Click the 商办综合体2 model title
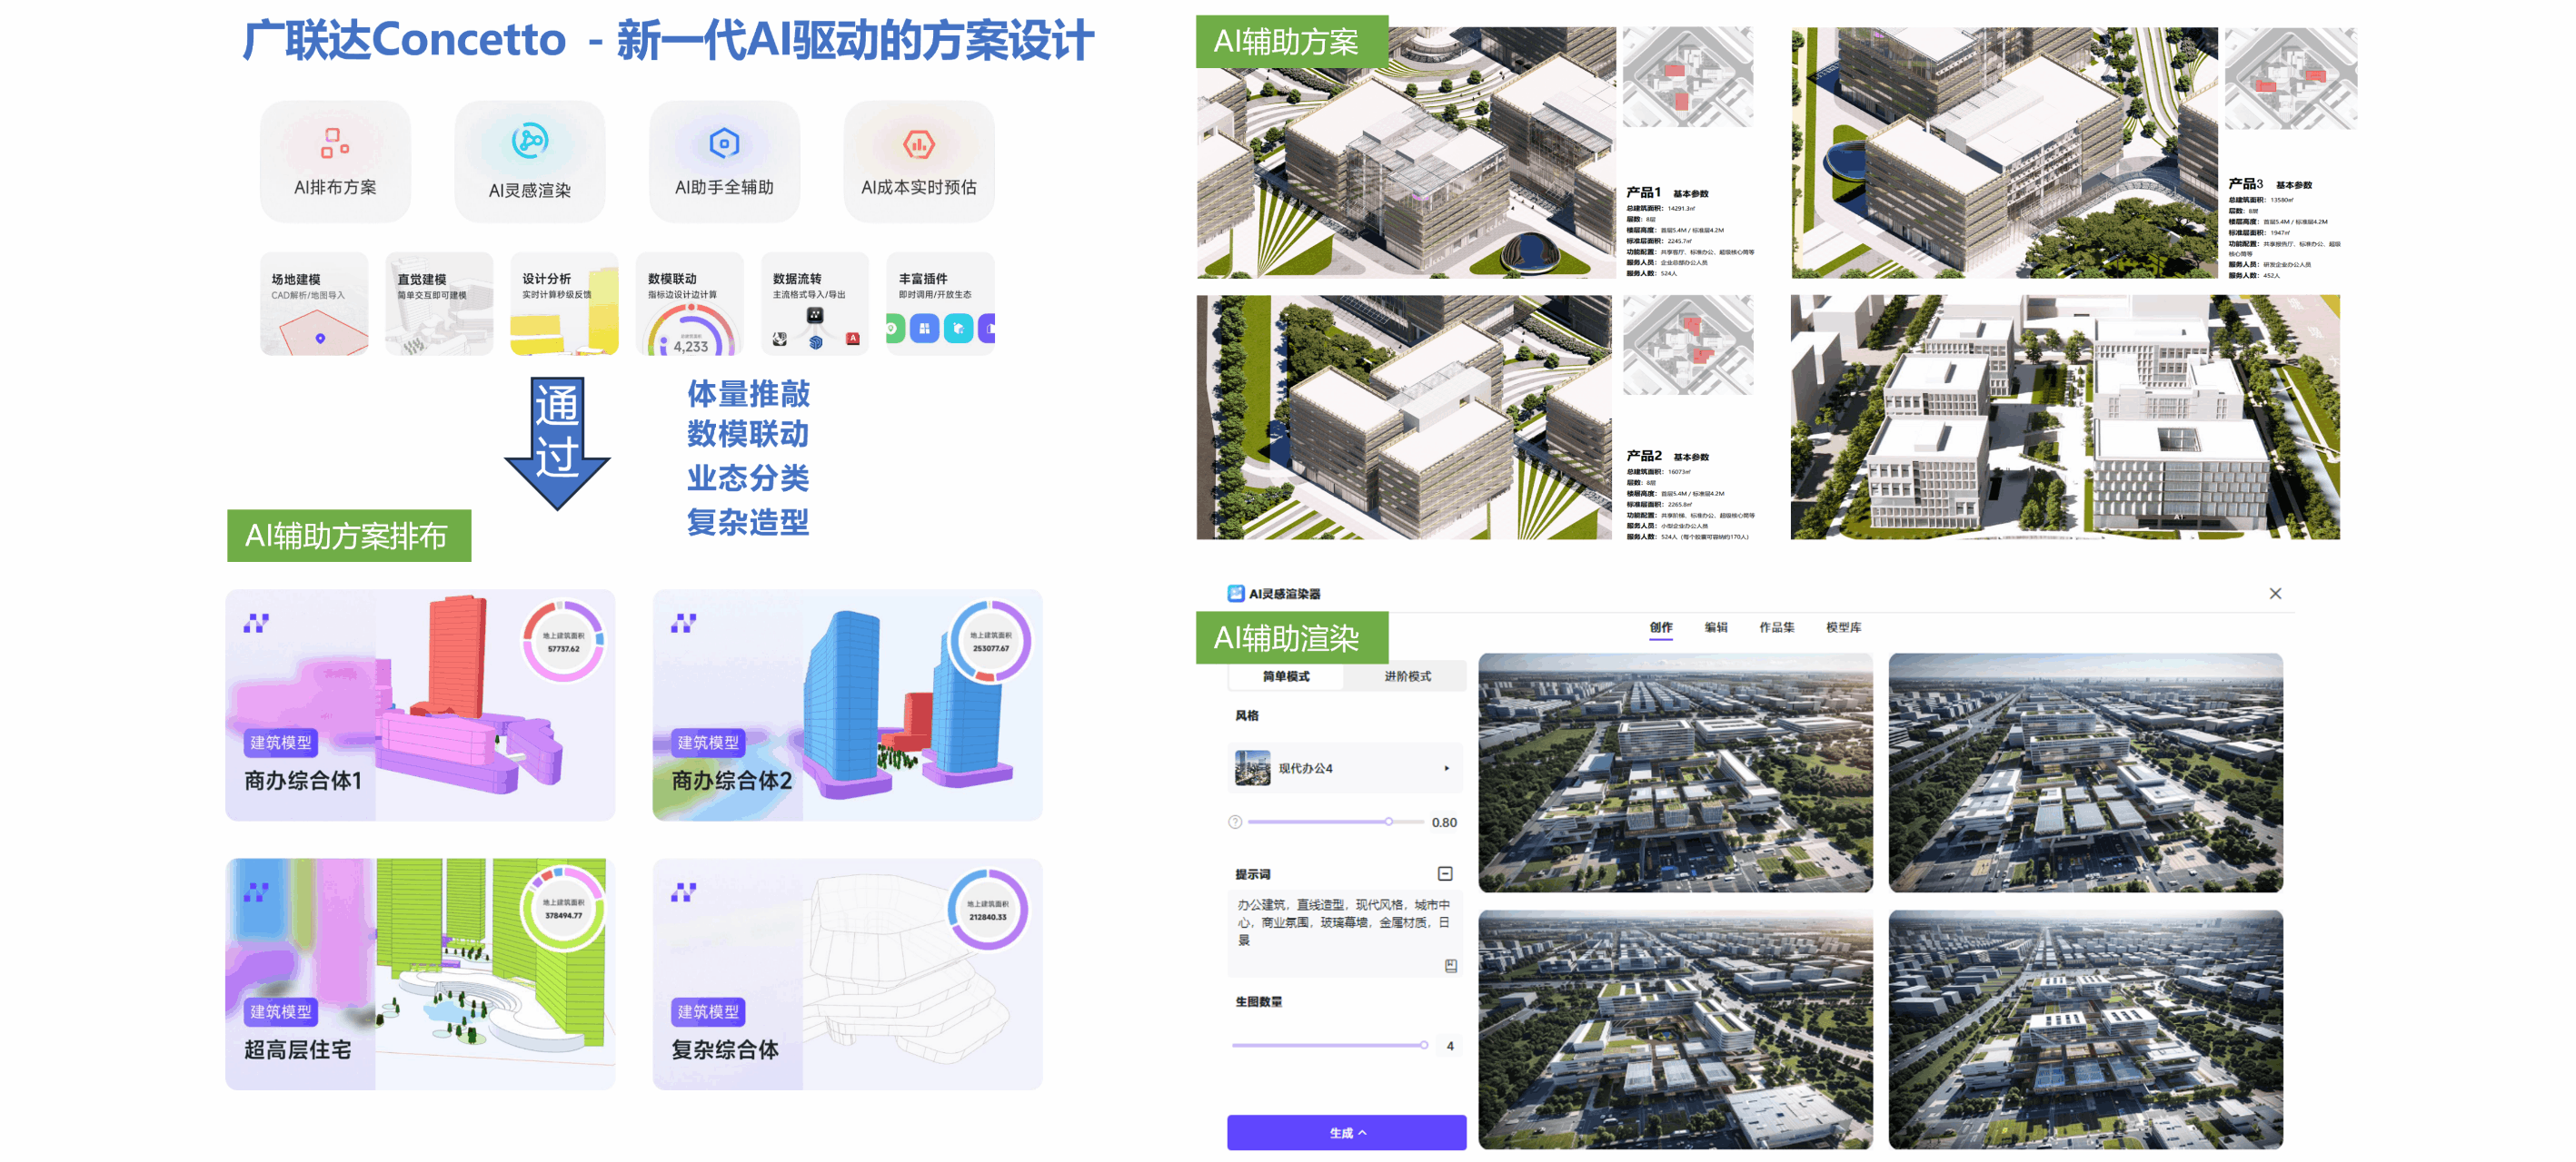This screenshot has height=1162, width=2576. (x=732, y=781)
